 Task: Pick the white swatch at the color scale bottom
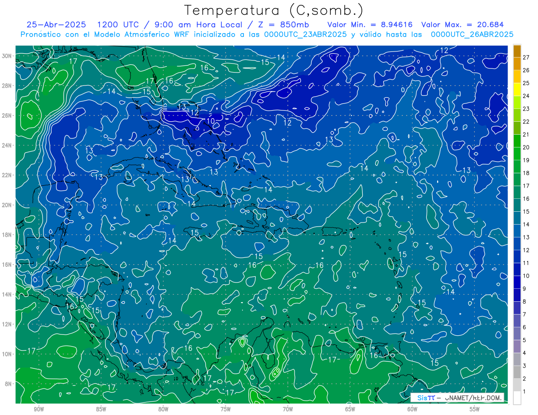[517, 398]
